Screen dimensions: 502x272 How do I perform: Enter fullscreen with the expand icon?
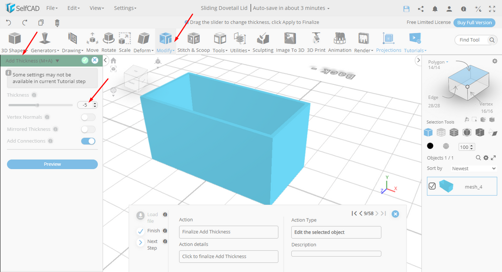[x=492, y=9]
